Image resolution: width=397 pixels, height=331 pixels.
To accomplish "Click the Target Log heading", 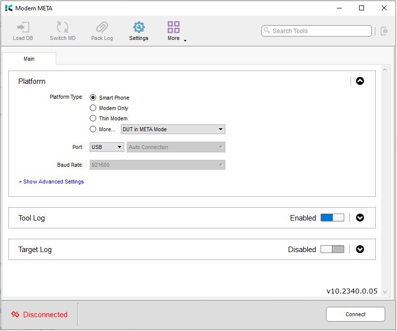I will click(x=35, y=250).
